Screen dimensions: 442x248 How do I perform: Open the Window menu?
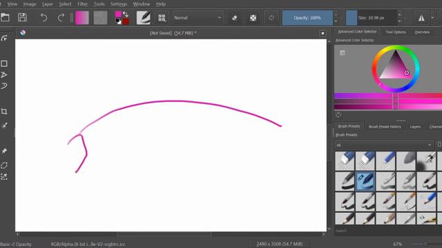[x=141, y=4]
